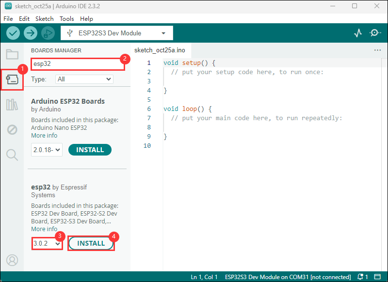Click the Upload arrow button
This screenshot has height=282, width=388.
click(x=31, y=33)
